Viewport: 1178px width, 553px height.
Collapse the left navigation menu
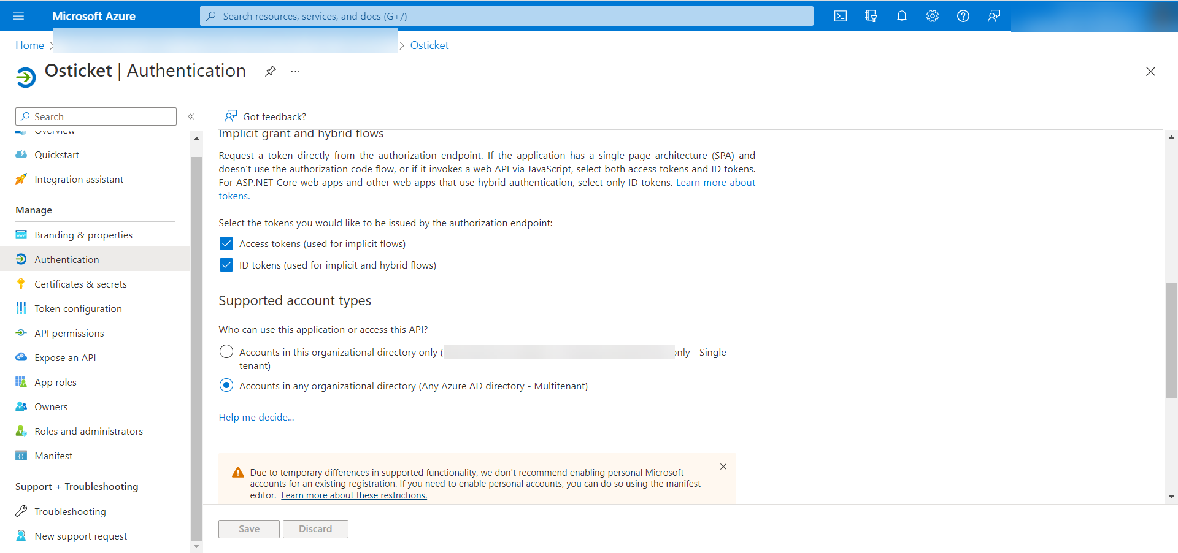[191, 116]
